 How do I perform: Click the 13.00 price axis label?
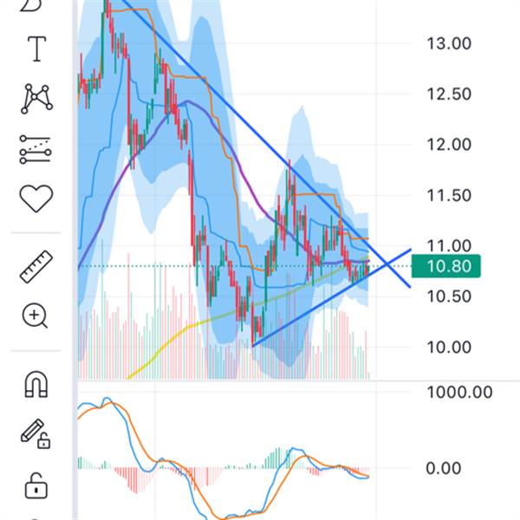tap(449, 44)
